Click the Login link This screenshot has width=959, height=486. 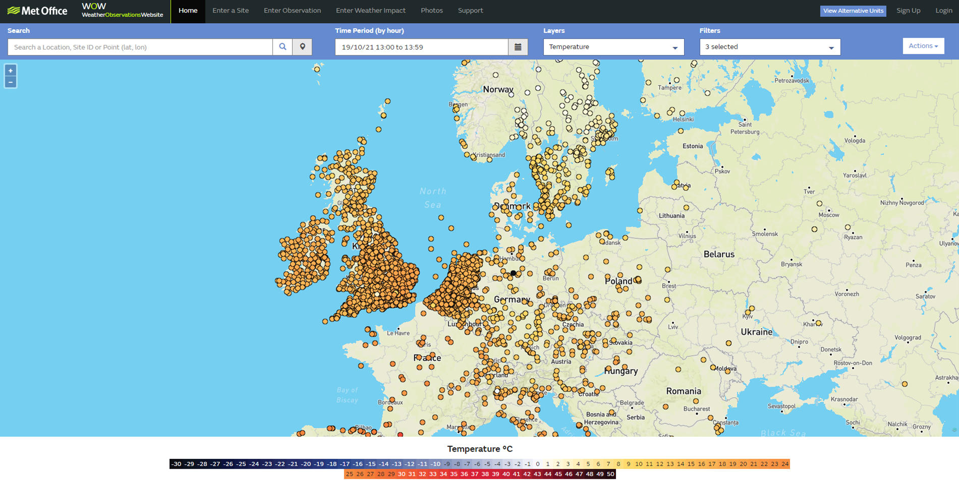pyautogui.click(x=943, y=10)
